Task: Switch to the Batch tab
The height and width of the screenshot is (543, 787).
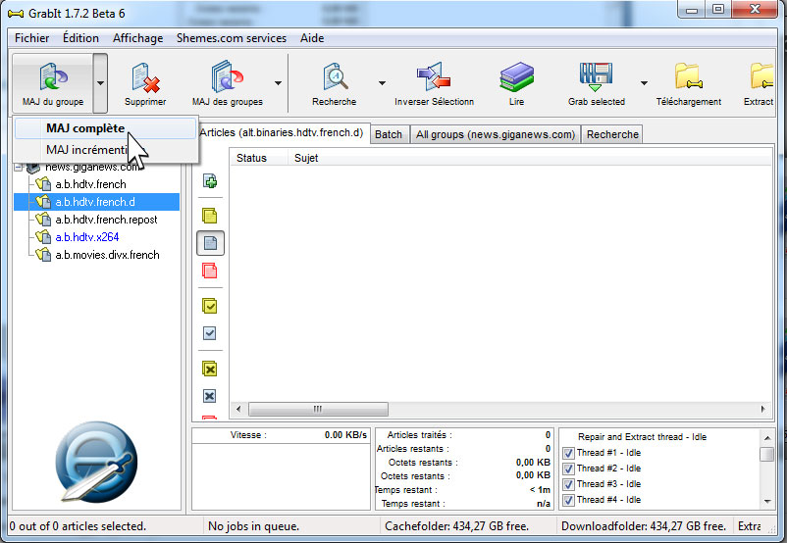Action: coord(389,134)
